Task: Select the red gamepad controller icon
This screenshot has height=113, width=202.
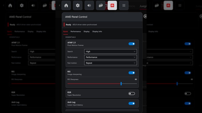Action: point(112,5)
